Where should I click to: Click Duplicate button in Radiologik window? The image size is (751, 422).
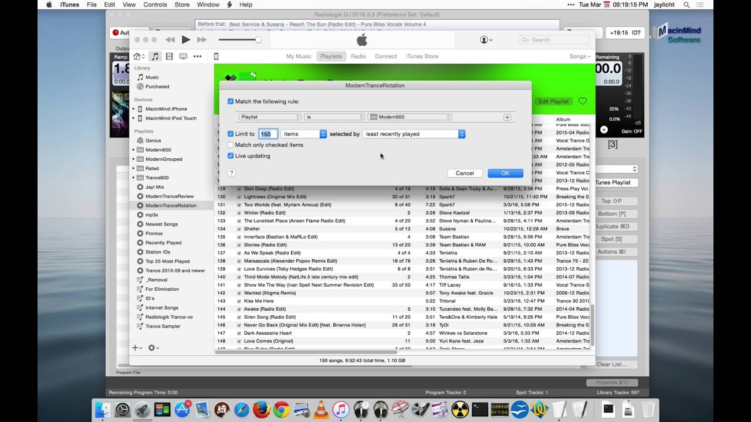(611, 226)
